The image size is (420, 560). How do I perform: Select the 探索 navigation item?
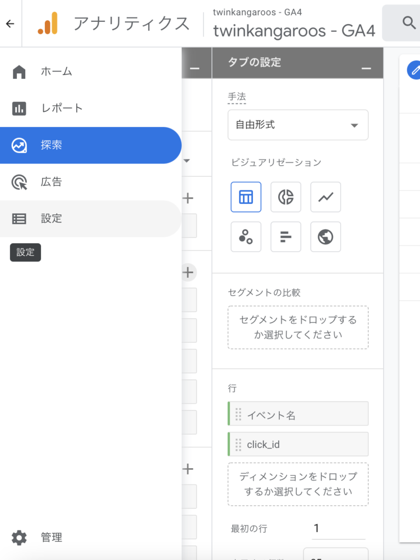point(90,145)
